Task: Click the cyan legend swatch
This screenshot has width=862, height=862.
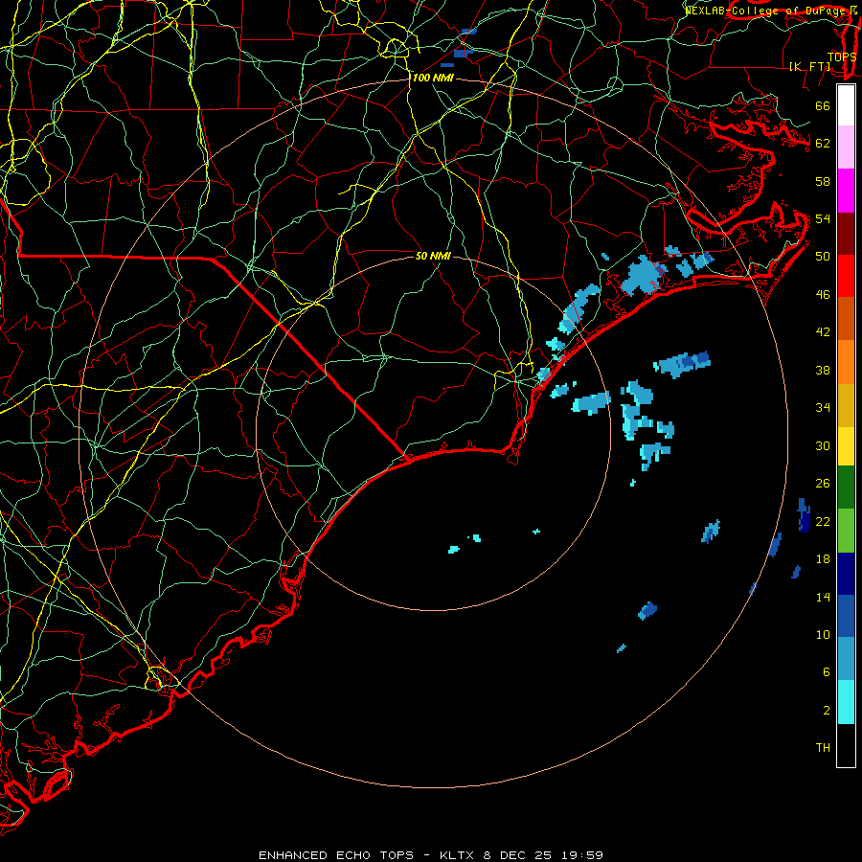Action: click(x=846, y=701)
